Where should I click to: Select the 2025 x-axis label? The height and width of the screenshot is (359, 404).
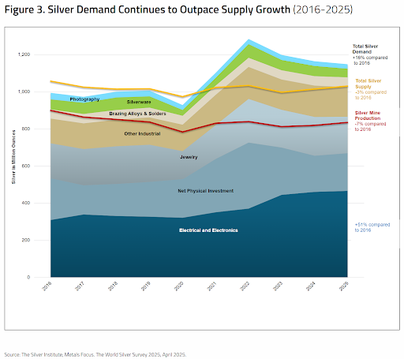pyautogui.click(x=344, y=286)
